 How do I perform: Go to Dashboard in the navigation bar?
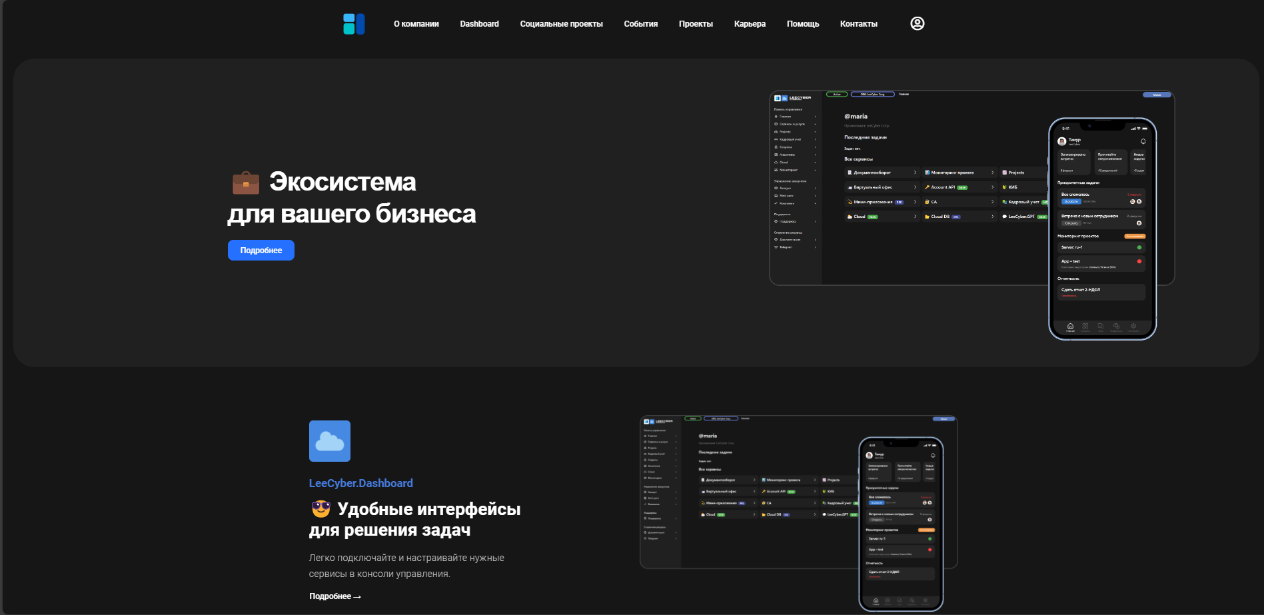click(x=479, y=24)
